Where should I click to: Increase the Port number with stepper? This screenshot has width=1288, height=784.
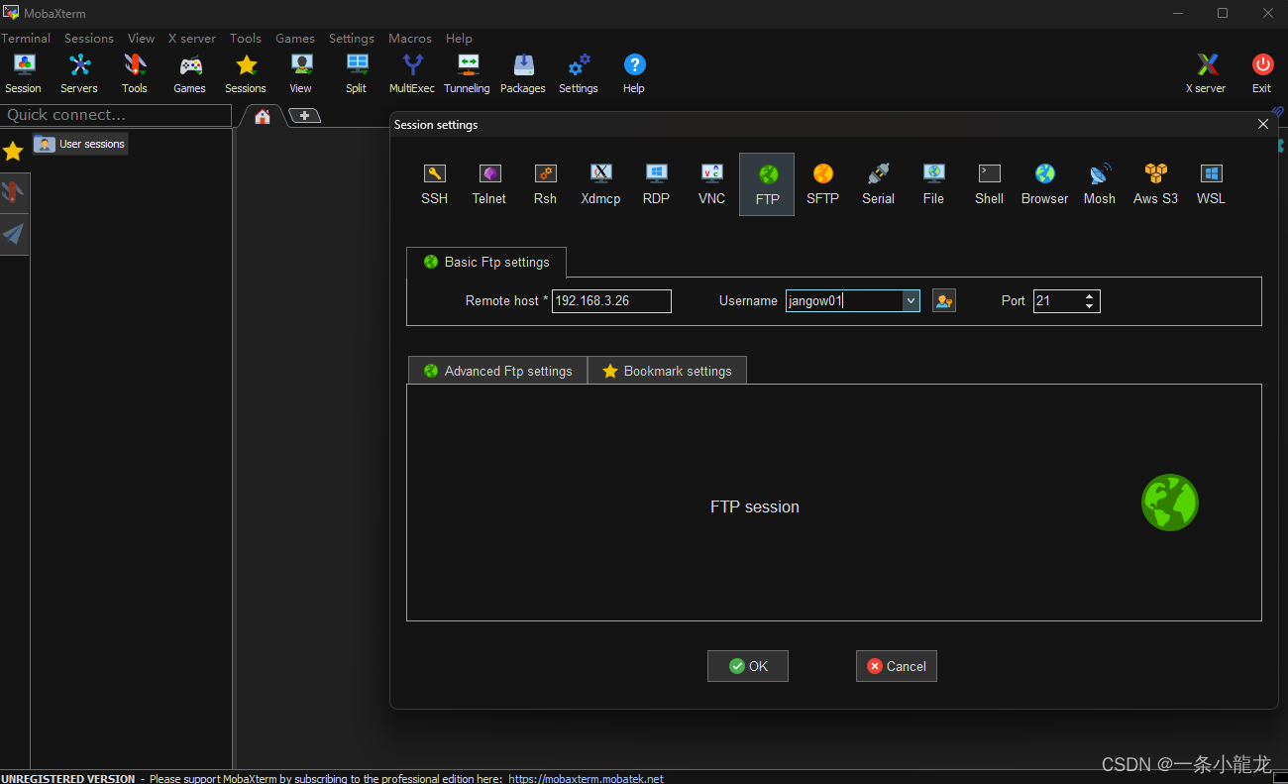click(1090, 295)
